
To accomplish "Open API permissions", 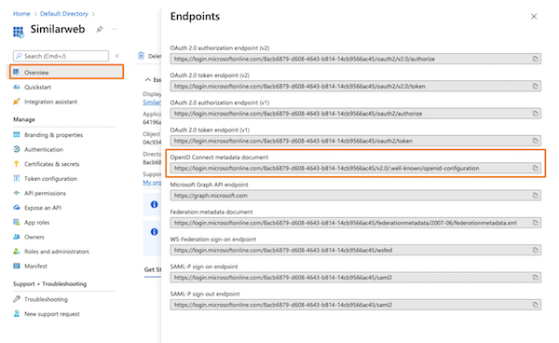I will point(45,193).
